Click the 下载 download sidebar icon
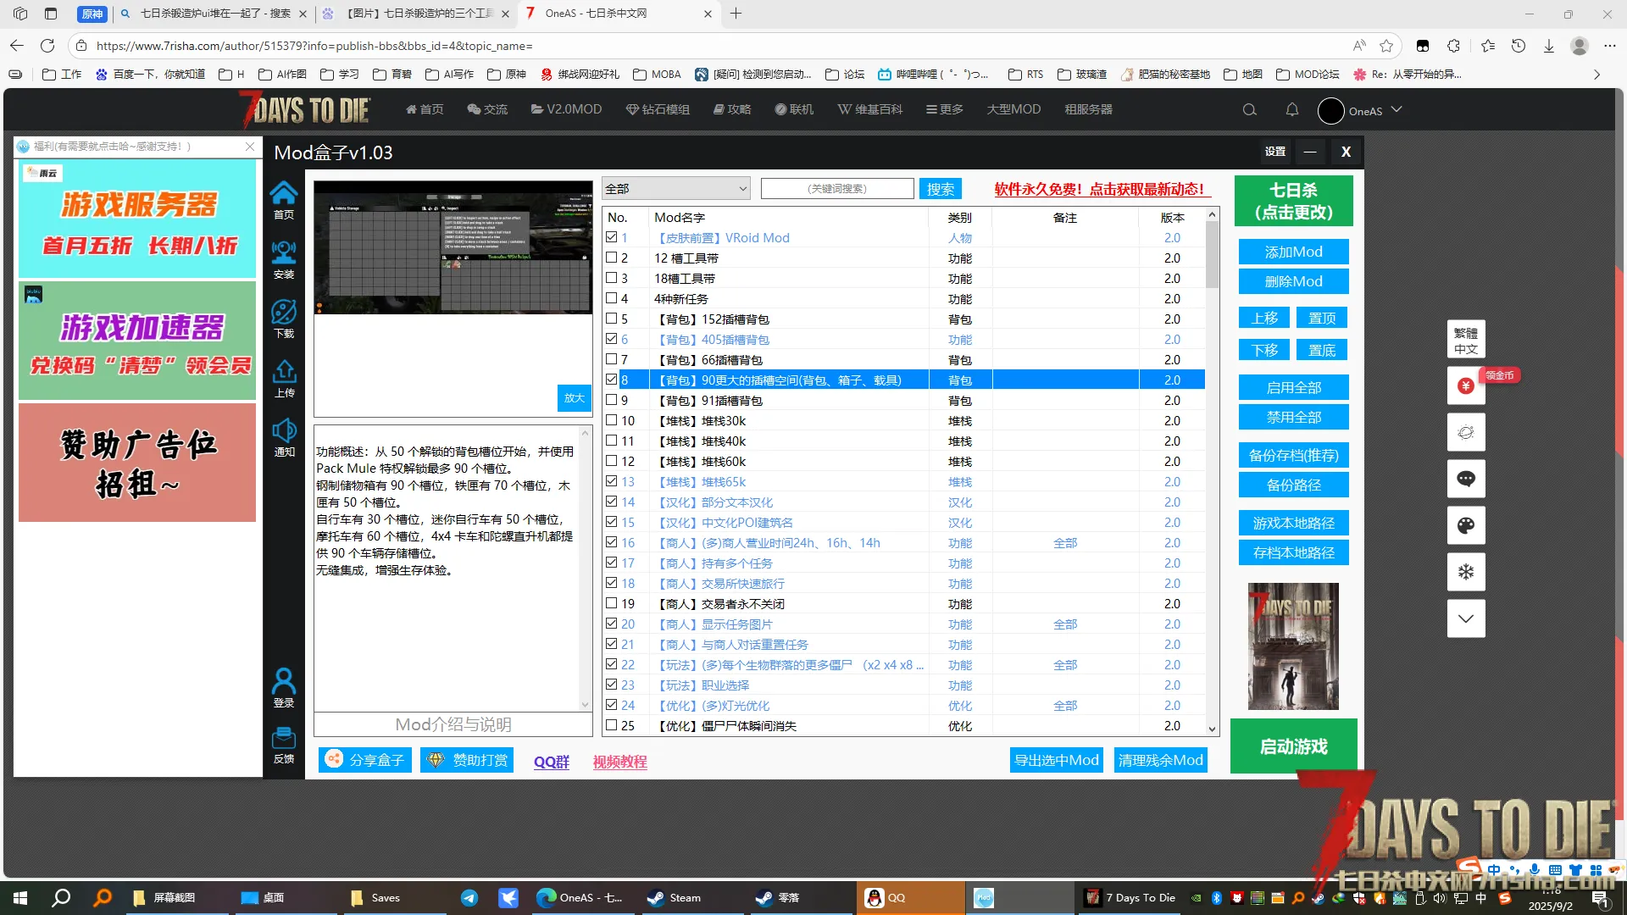 pyautogui.click(x=284, y=313)
